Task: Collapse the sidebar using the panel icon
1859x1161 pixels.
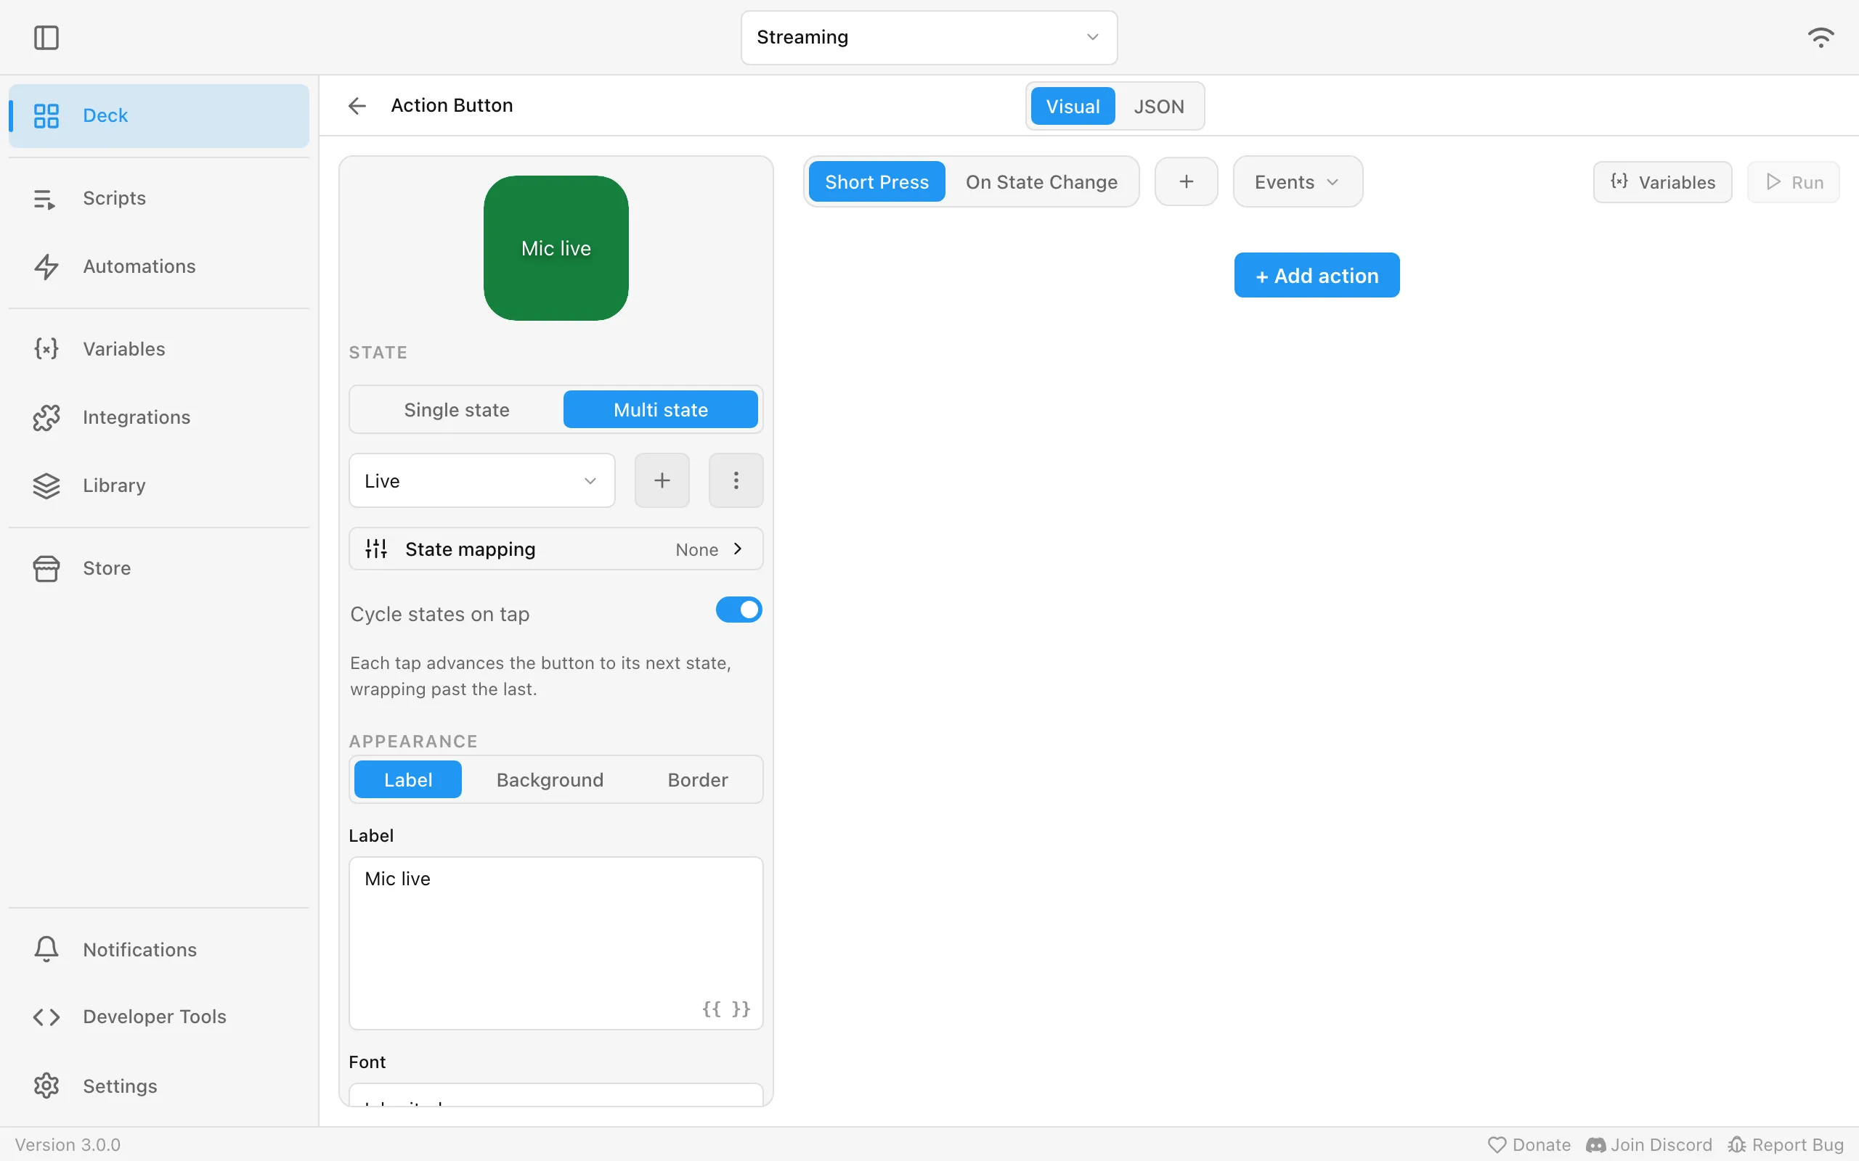Action: point(46,37)
